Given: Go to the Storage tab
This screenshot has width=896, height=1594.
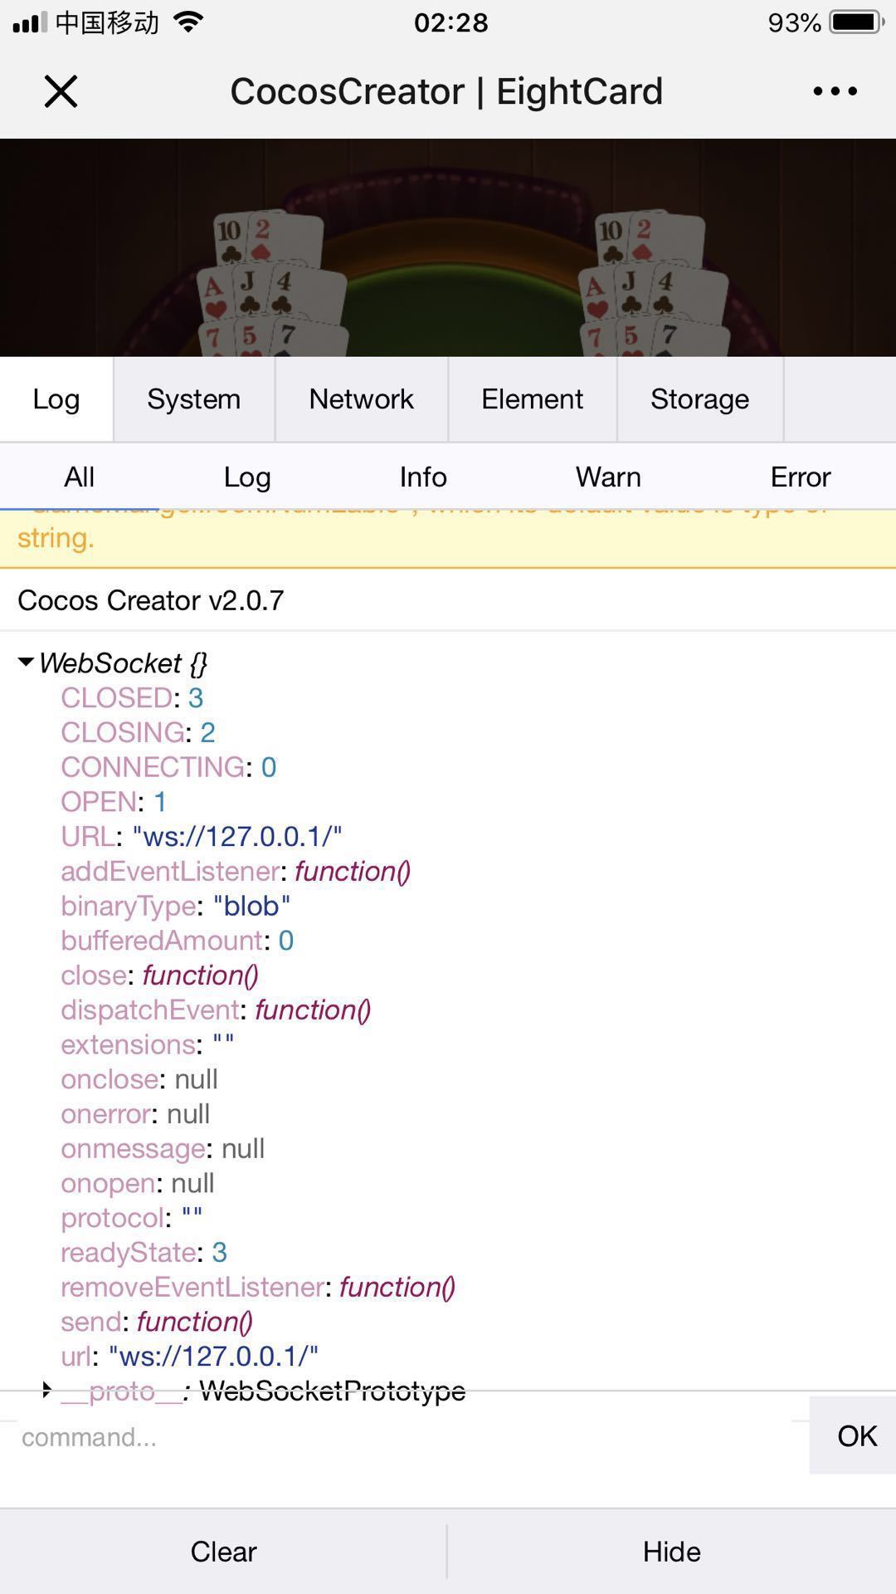Looking at the screenshot, I should 699,399.
